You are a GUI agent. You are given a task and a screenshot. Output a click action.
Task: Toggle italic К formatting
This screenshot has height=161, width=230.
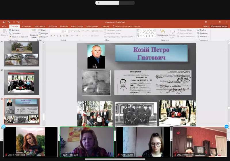tap(54, 36)
